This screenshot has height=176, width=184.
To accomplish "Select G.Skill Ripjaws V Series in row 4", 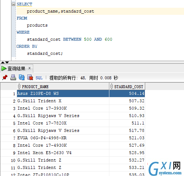I will (x=63, y=116).
